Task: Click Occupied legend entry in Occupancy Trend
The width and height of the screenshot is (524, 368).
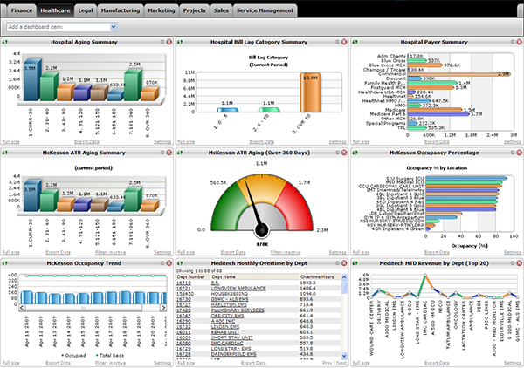Action: click(74, 355)
